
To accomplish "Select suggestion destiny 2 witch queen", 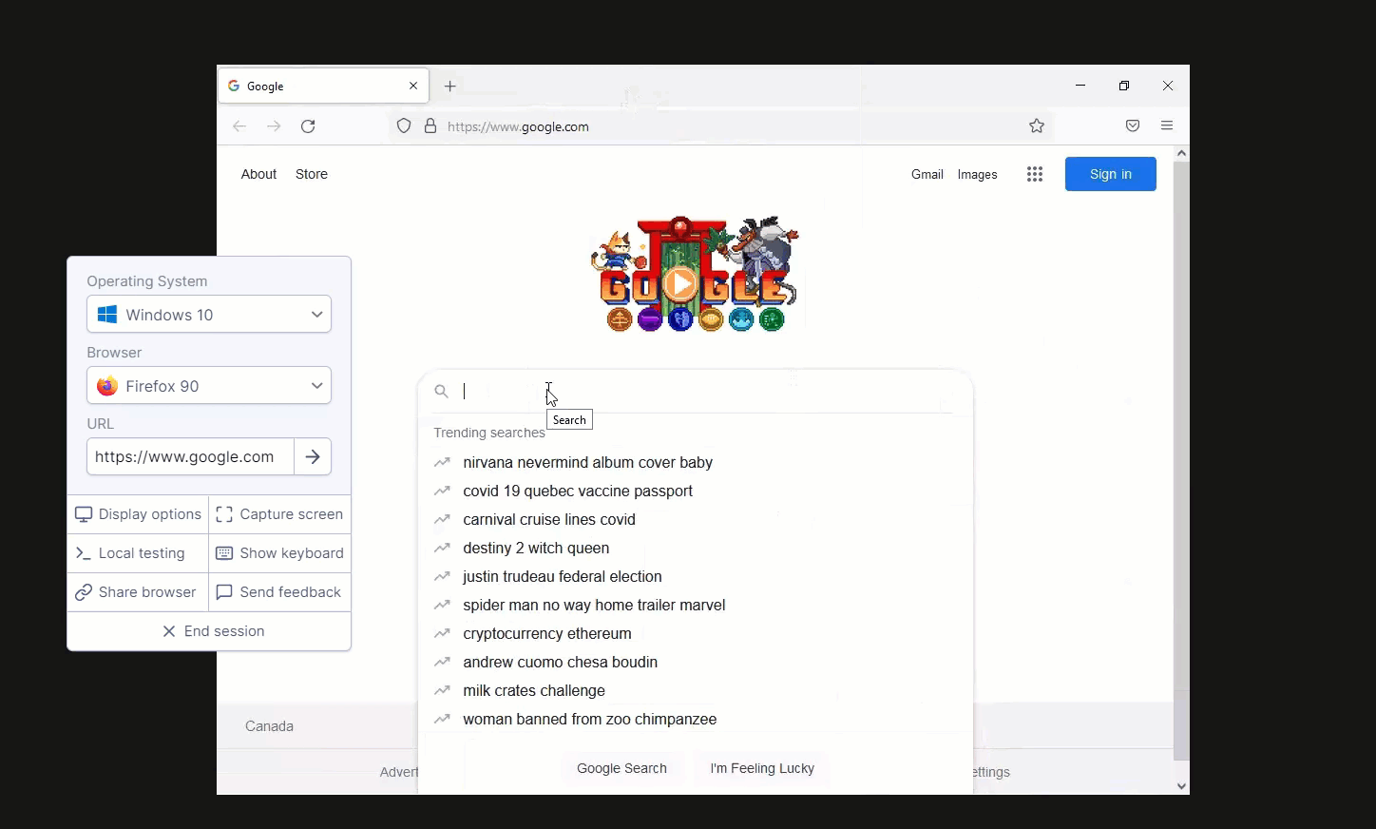I will pyautogui.click(x=536, y=549).
